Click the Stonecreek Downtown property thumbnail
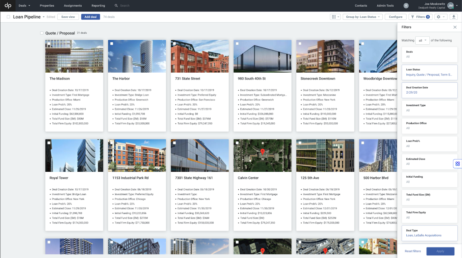 325,56
